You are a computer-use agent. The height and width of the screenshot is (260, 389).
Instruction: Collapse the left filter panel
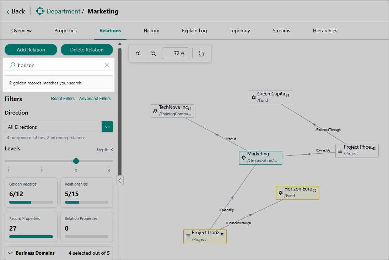tap(120, 181)
